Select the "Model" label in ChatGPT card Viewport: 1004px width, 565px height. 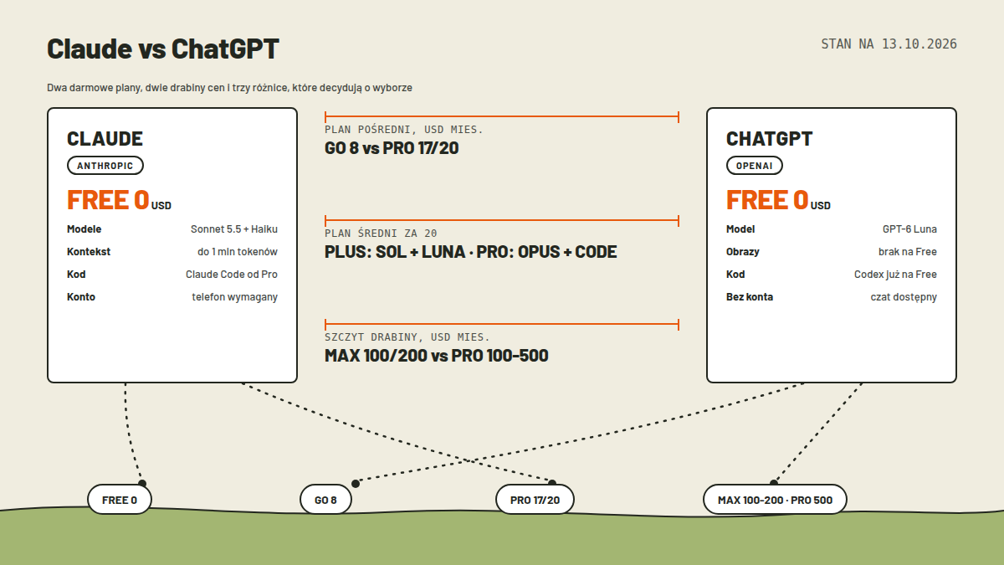(x=740, y=229)
